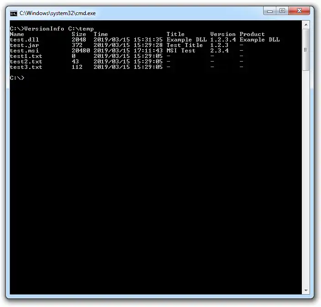
Task: Click the title 'Test Title'
Action: click(185, 45)
